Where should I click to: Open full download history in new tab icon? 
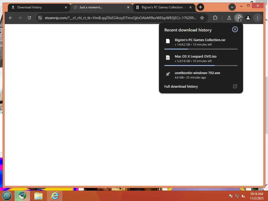(235, 86)
